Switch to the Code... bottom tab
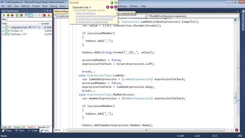This screenshot has height=138, width=245. click(x=33, y=130)
